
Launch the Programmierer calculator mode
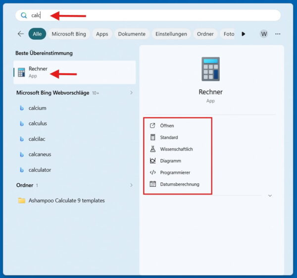175,172
